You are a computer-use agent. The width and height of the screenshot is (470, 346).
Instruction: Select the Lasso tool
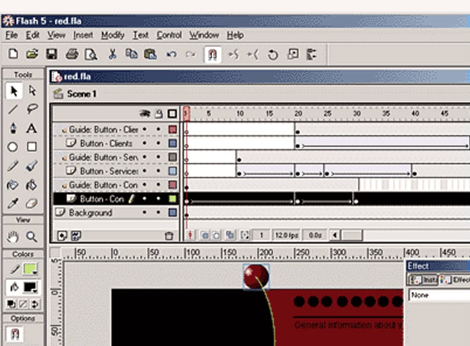coord(32,109)
